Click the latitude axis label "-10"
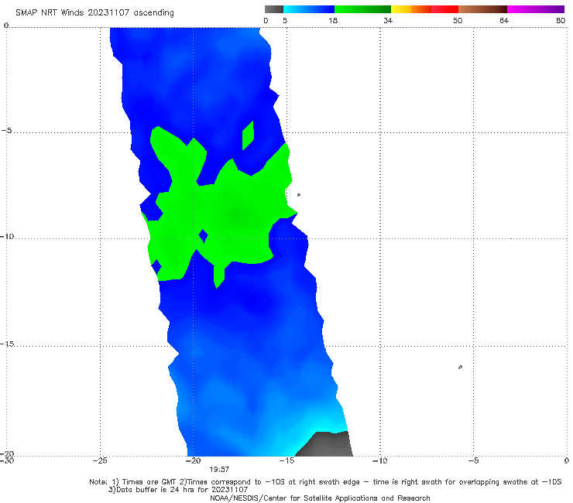Screen dimensions: 573x503 (x=7, y=236)
